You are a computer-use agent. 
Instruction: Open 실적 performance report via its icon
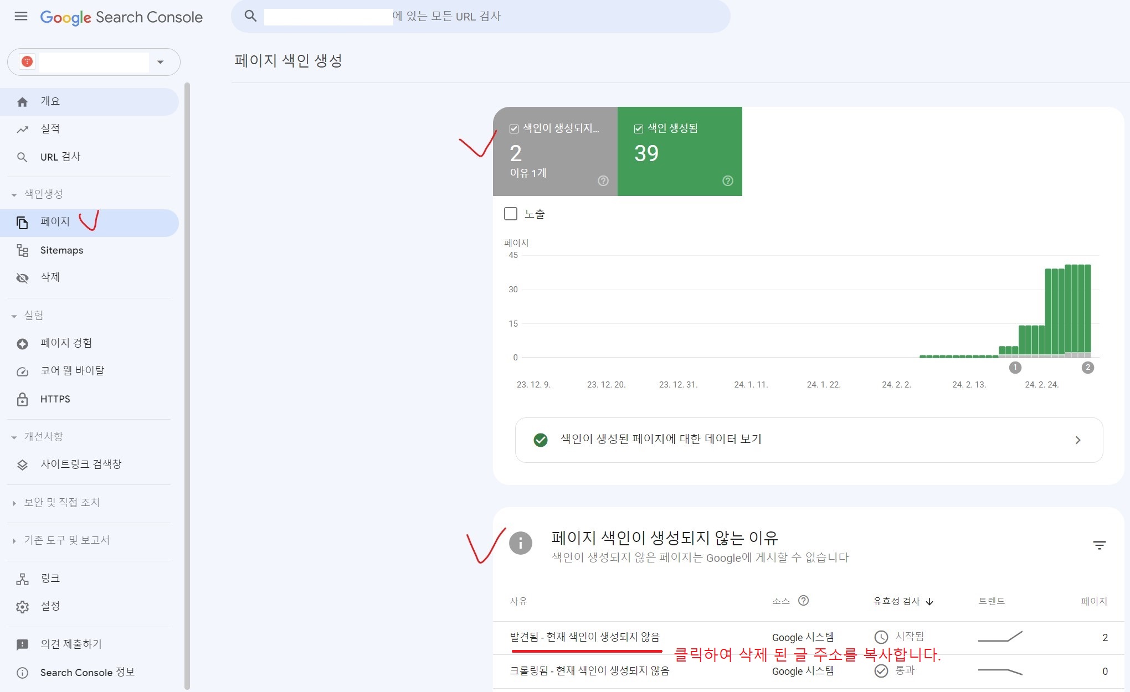[x=22, y=129]
